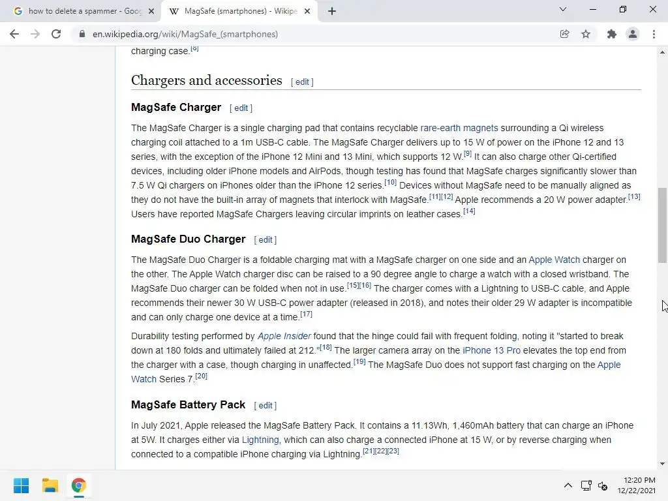
Task: Open Chrome's three-dot menu
Action: 654,34
